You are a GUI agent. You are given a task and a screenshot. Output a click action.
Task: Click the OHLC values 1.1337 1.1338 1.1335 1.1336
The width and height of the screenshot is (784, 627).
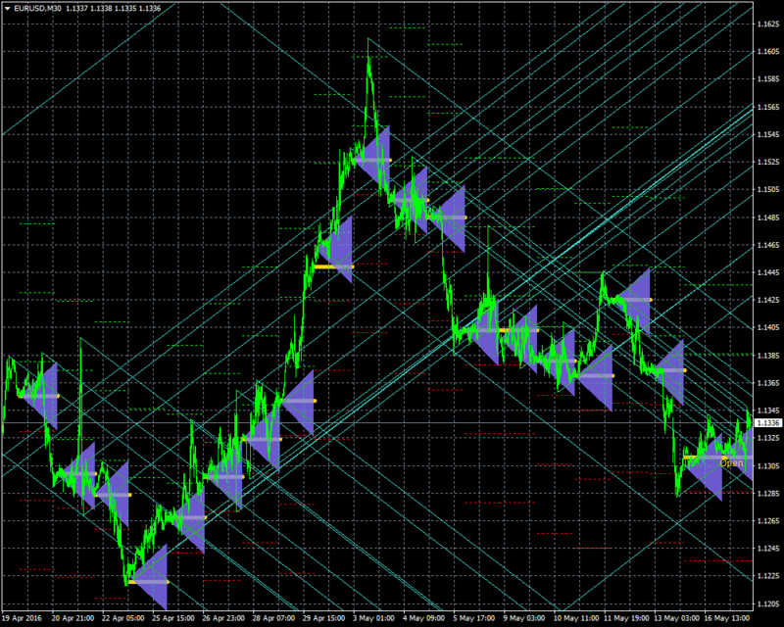(114, 8)
